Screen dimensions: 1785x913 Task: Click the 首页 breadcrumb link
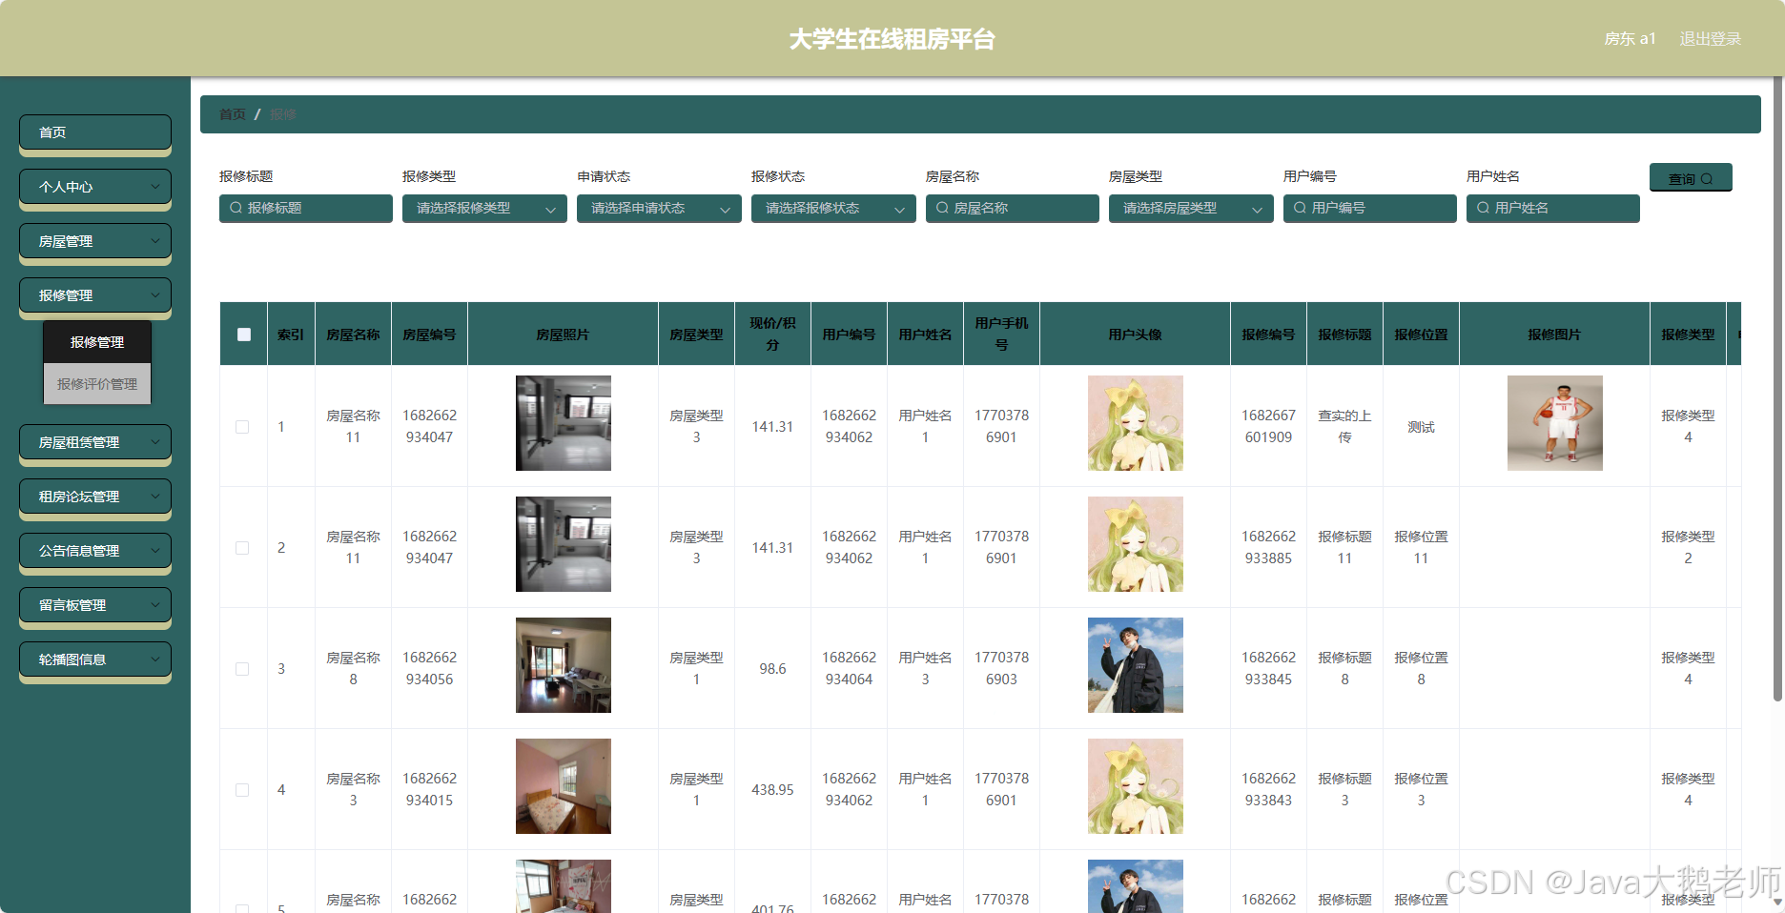pyautogui.click(x=233, y=114)
